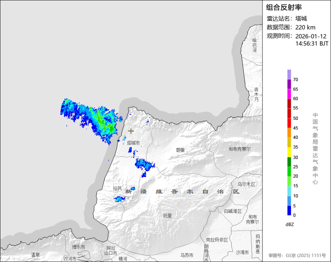Click the 博乐市 map label

79,247
